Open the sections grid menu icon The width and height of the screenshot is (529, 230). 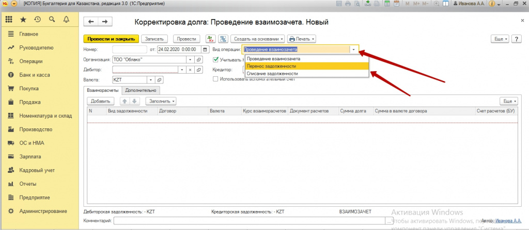9,20
